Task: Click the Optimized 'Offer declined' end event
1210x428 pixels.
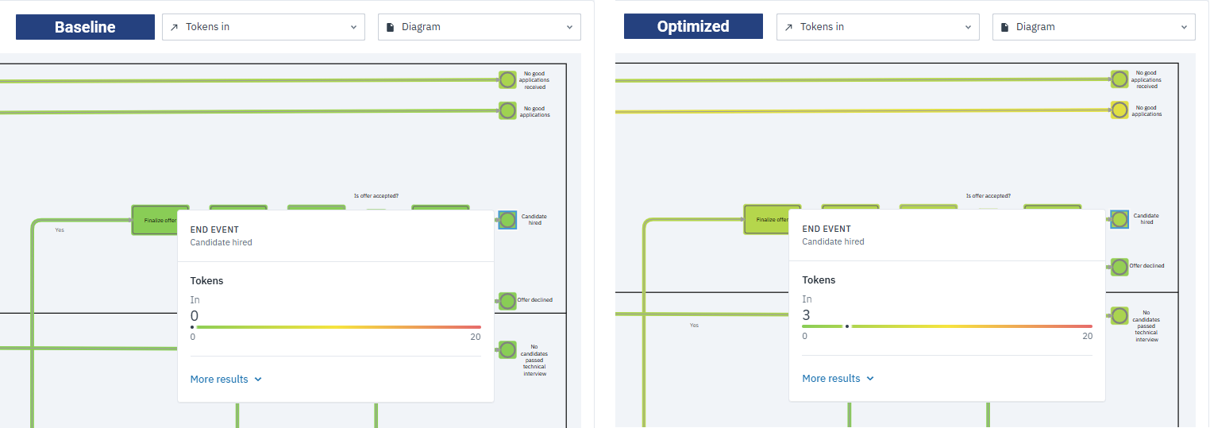Action: point(1119,267)
